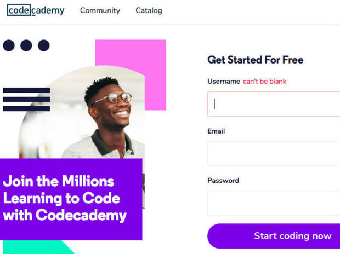Click the Get Started For Free heading
Viewport: 340px width, 254px height.
coord(255,60)
